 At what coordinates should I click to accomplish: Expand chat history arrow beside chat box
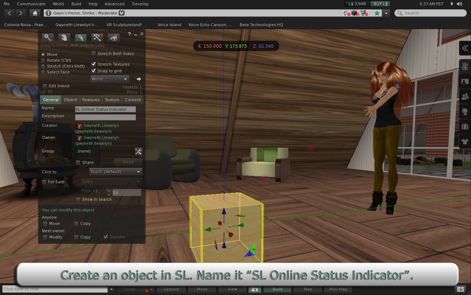click(x=111, y=289)
